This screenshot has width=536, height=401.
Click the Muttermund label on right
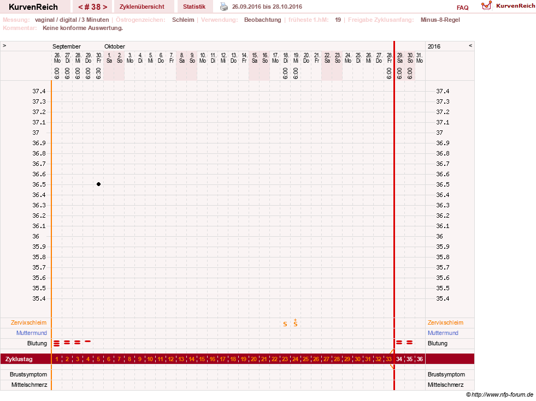click(443, 333)
